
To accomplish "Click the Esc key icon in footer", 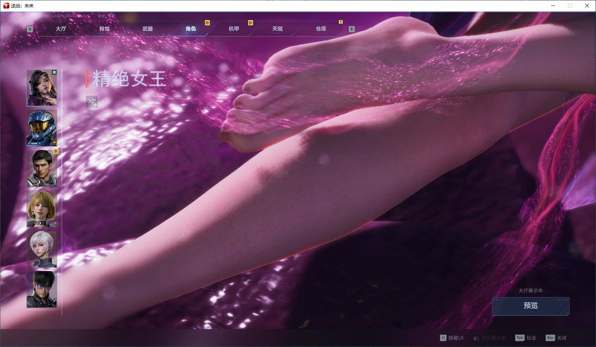I will pyautogui.click(x=550, y=338).
